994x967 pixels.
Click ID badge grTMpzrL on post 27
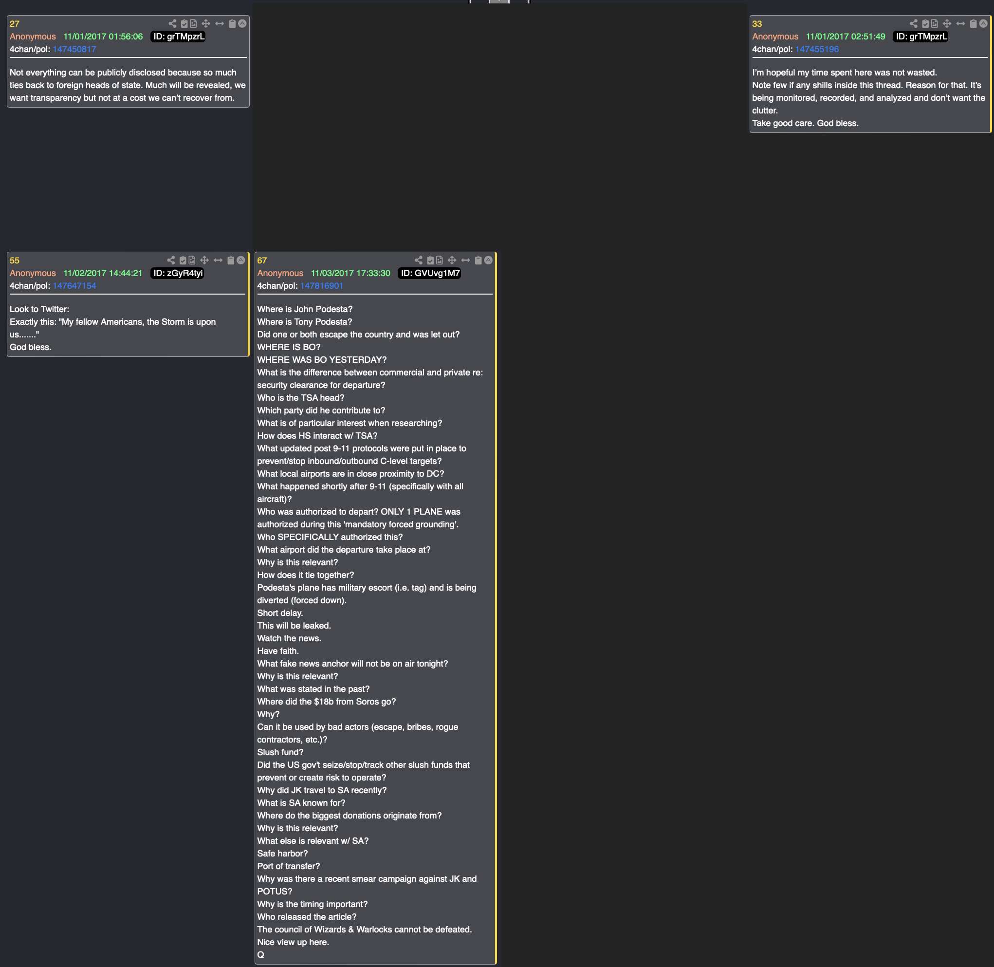[179, 37]
